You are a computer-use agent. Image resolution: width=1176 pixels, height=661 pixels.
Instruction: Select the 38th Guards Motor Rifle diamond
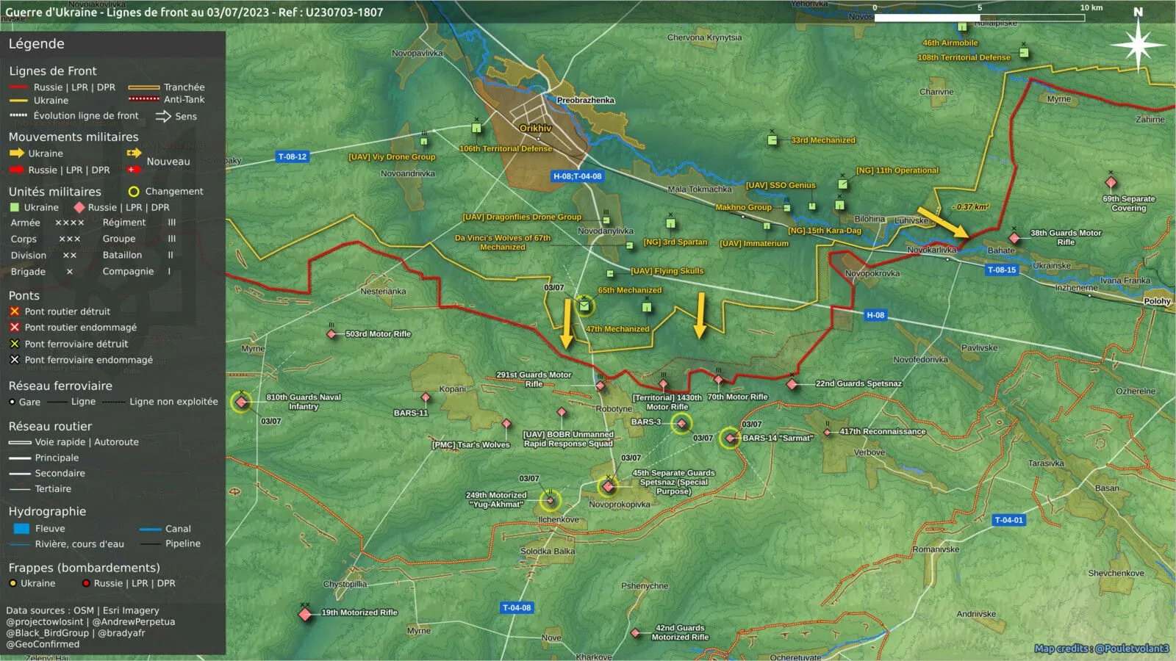tap(1014, 238)
